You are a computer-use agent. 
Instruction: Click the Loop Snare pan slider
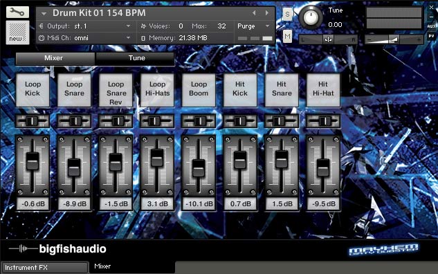click(x=74, y=121)
